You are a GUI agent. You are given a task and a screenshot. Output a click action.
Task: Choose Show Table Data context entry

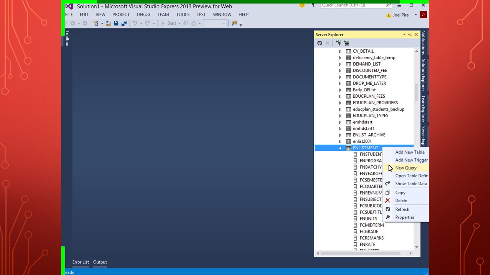pos(406,183)
